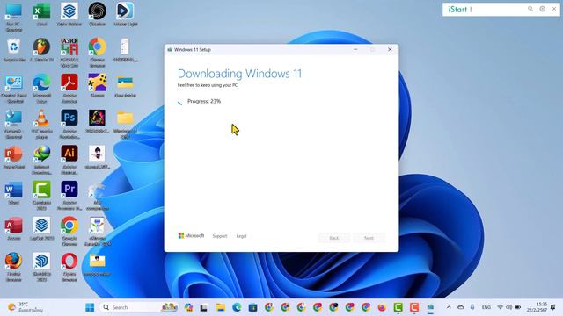Image resolution: width=563 pixels, height=316 pixels.
Task: Open Firefox from the taskbar
Action: click(x=382, y=307)
